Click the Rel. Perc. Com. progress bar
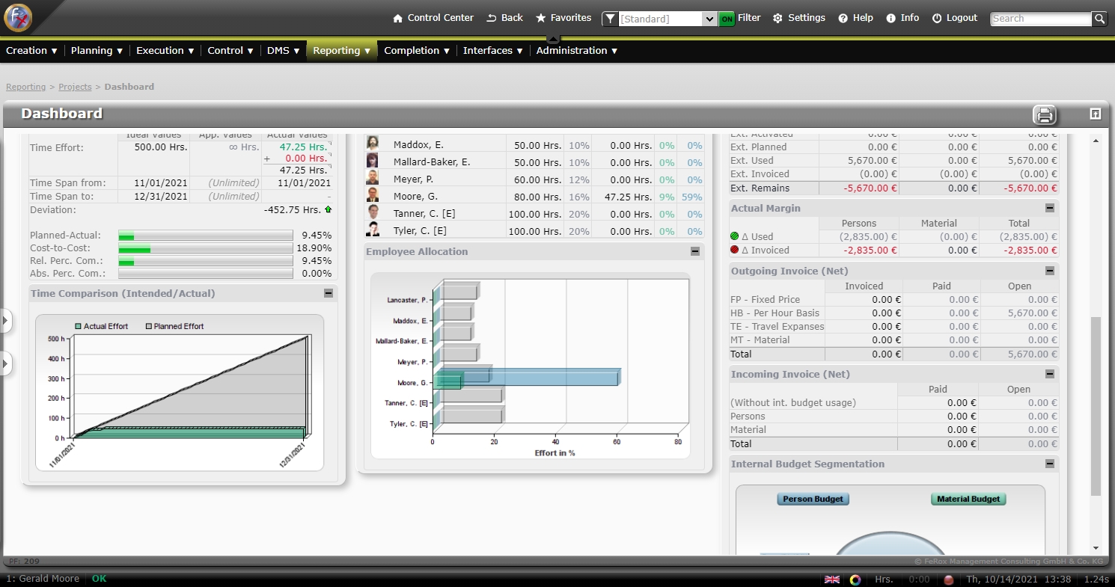The height and width of the screenshot is (587, 1115). [x=206, y=261]
